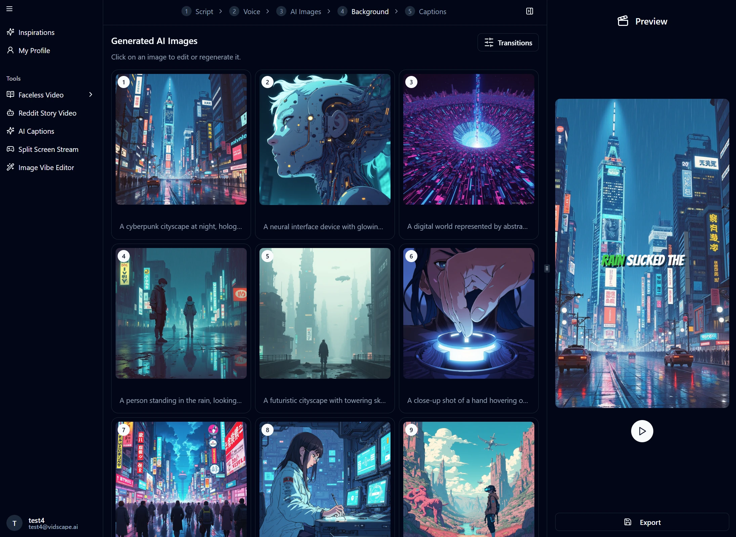Open Split Screen Stream tool

pyautogui.click(x=48, y=149)
